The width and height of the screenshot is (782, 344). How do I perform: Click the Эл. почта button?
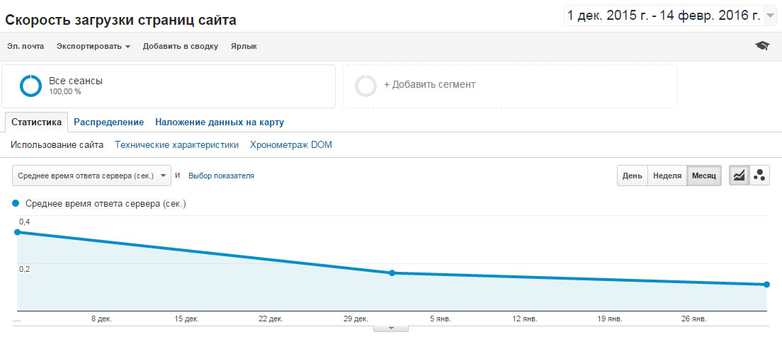tap(25, 47)
